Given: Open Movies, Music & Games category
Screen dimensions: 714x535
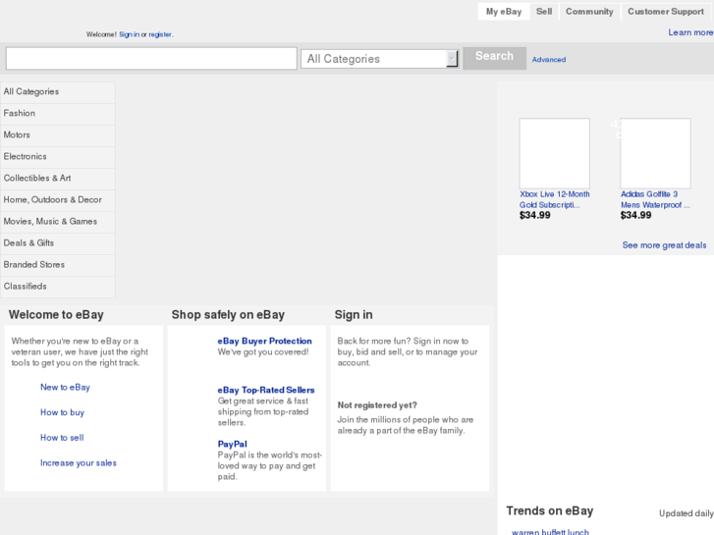Looking at the screenshot, I should click(x=58, y=222).
